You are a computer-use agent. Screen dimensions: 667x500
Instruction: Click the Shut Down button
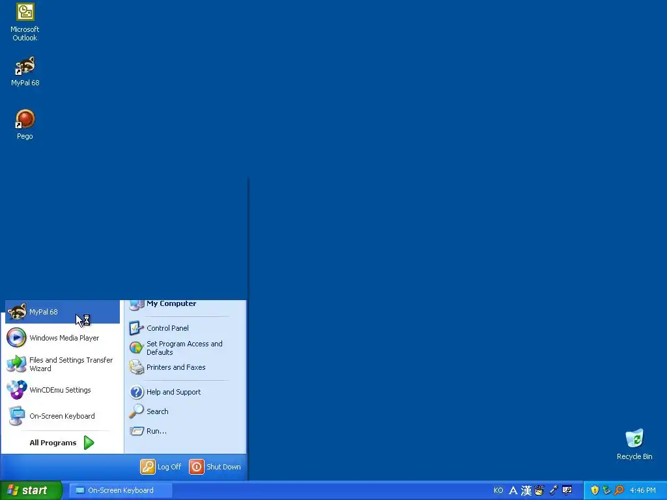(x=215, y=466)
